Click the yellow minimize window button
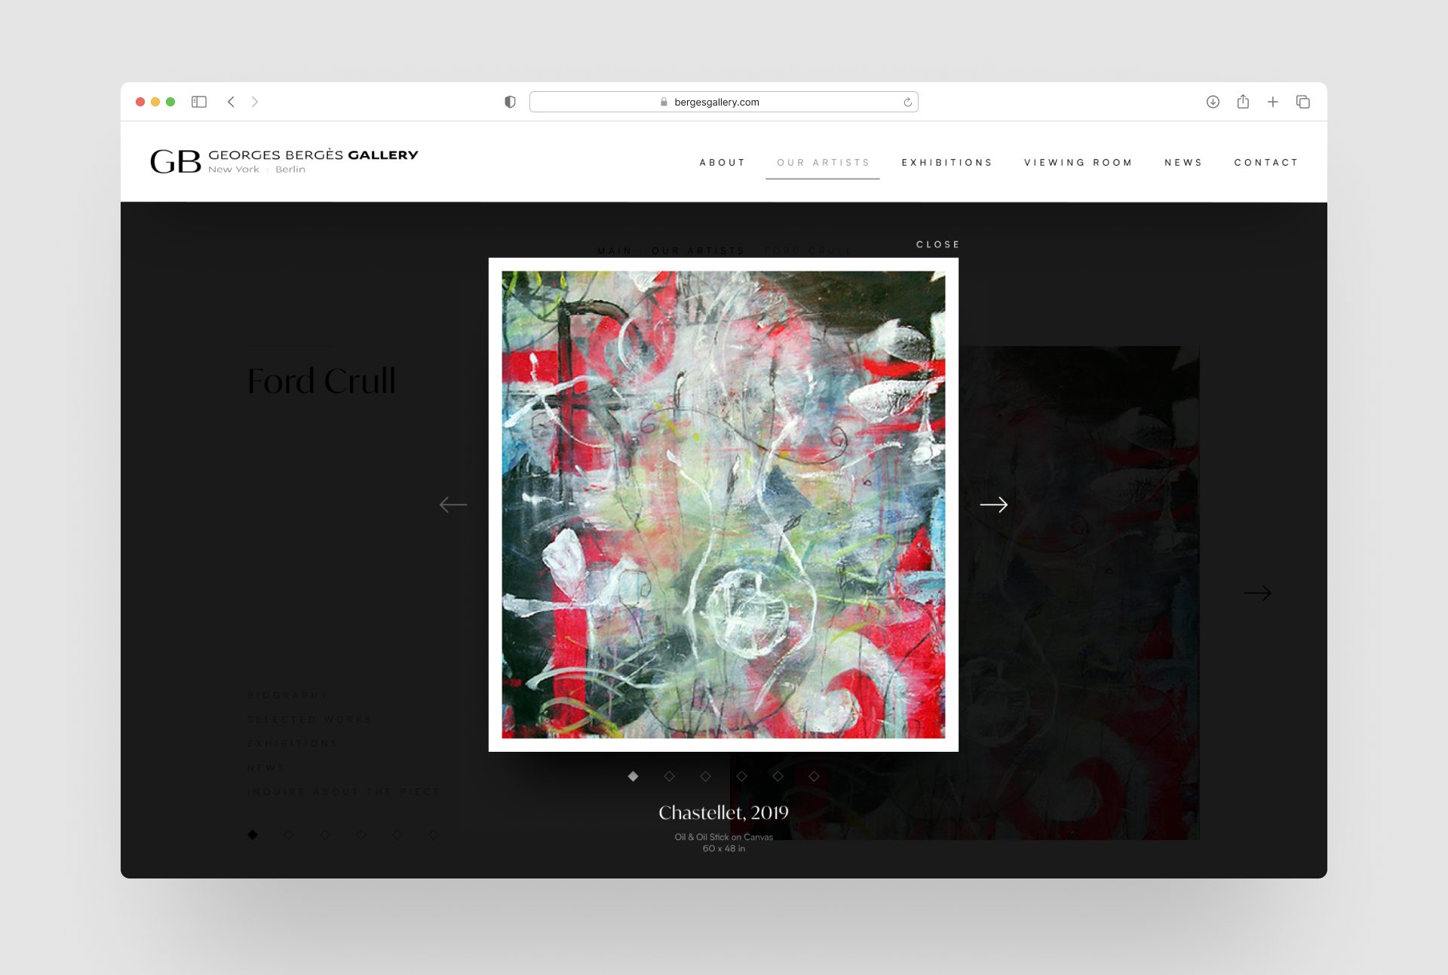 click(x=155, y=102)
